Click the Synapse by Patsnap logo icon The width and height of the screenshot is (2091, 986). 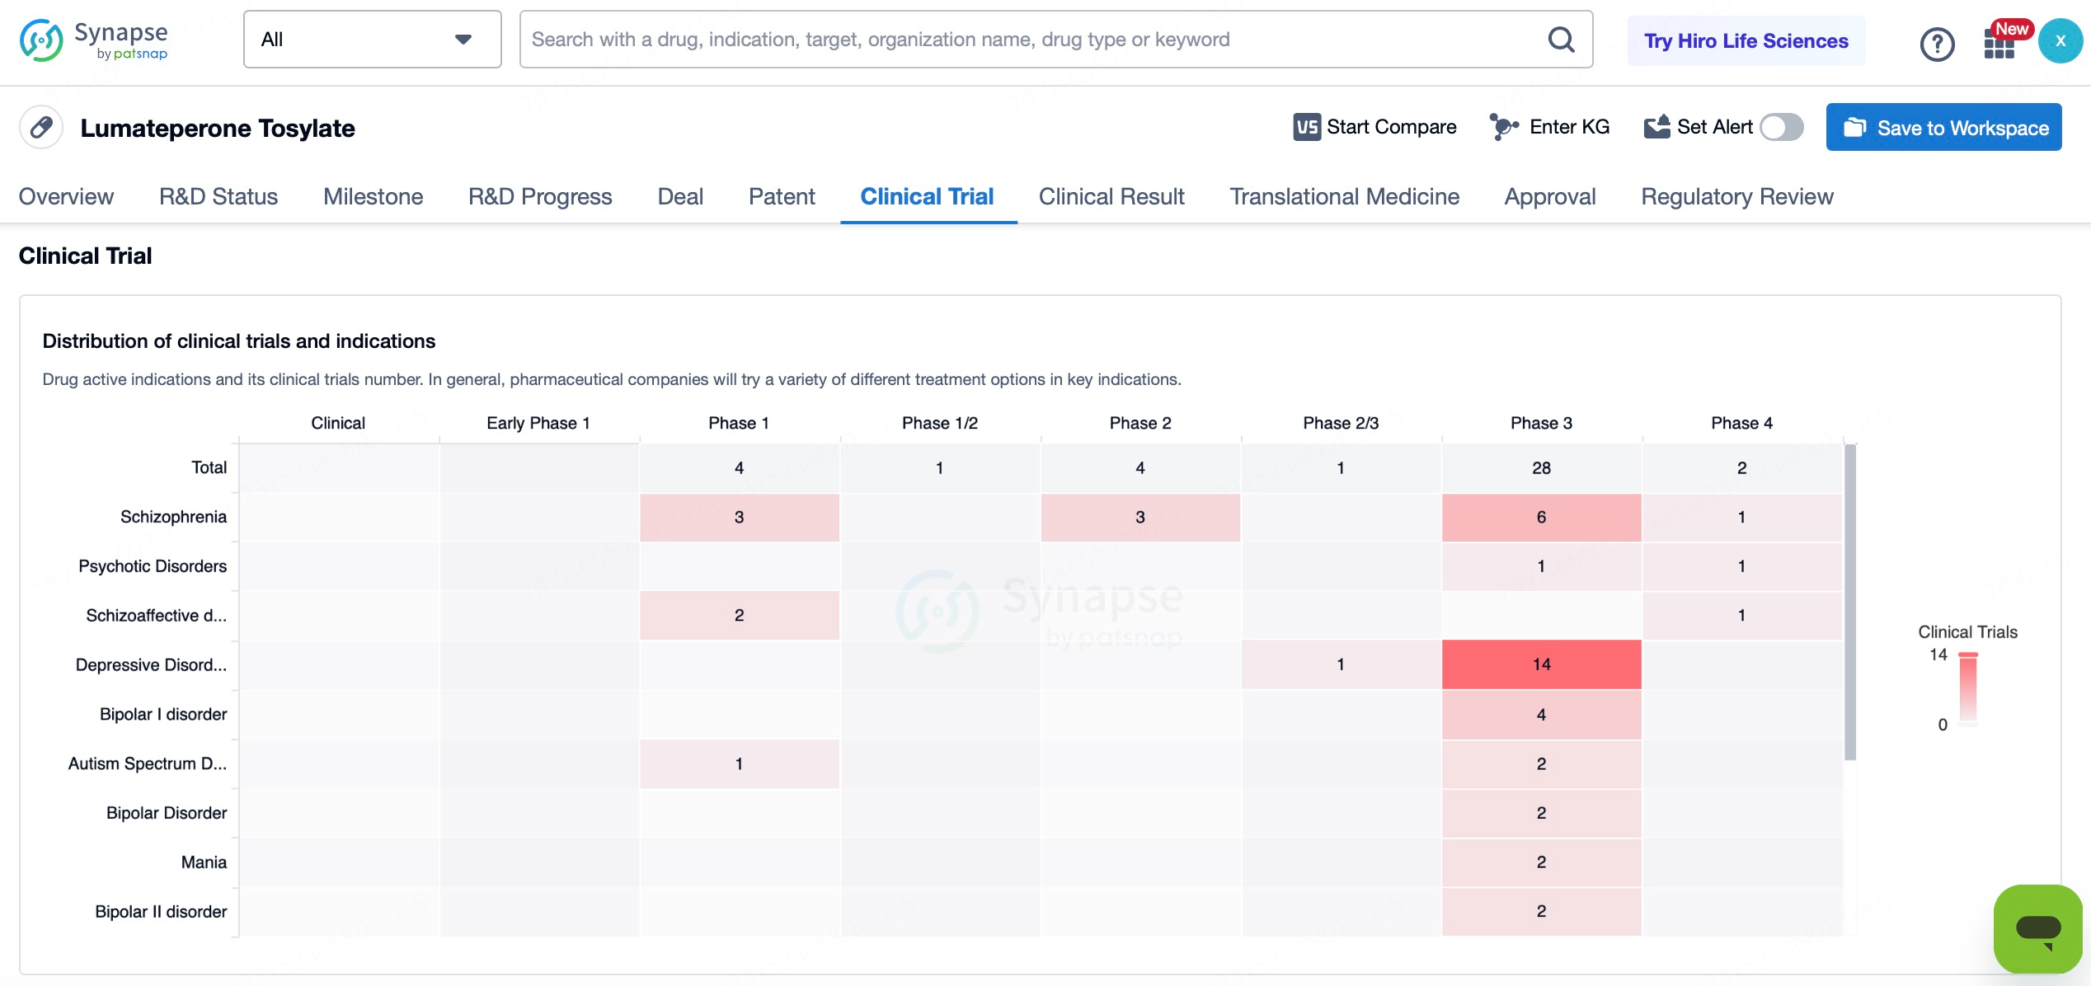[39, 41]
